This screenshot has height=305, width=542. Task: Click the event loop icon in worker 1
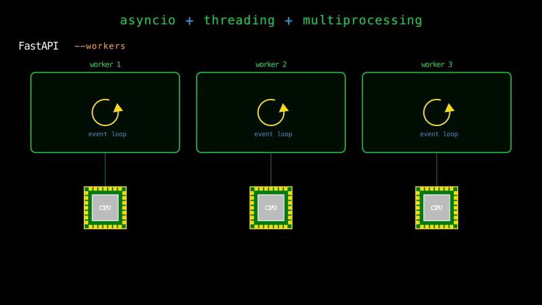[107, 113]
